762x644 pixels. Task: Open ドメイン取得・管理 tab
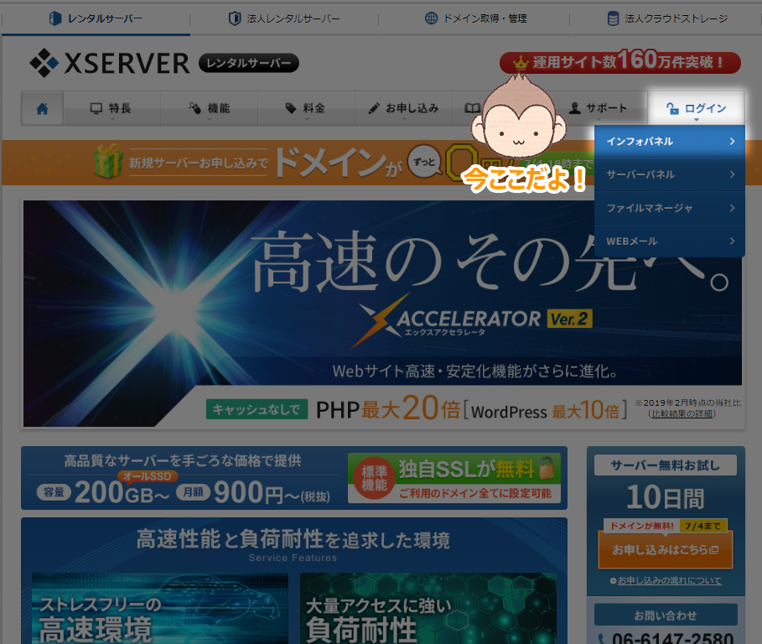coord(475,19)
